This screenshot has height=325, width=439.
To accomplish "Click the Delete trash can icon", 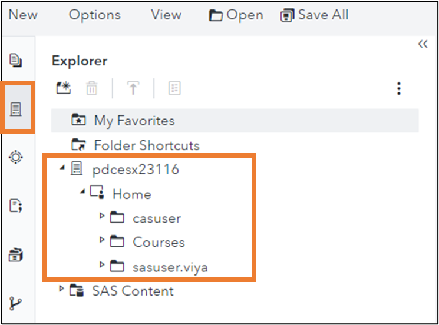I will point(92,88).
